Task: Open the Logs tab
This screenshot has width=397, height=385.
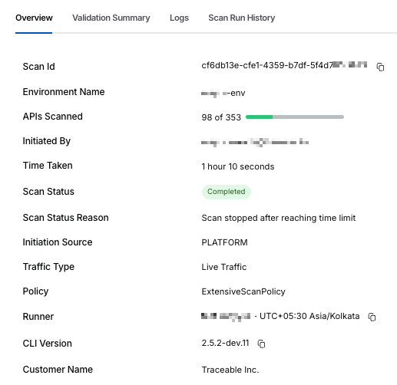Action: pos(179,18)
